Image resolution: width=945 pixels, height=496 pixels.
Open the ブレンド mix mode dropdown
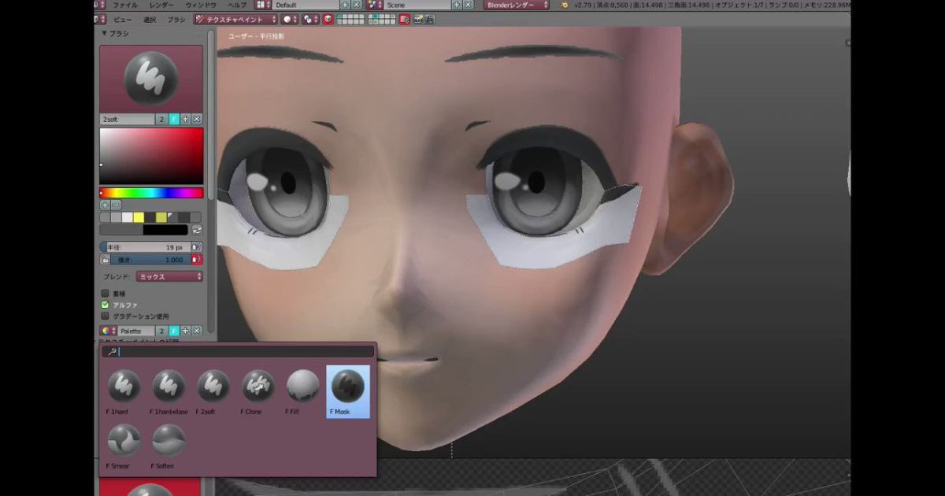[x=168, y=276]
